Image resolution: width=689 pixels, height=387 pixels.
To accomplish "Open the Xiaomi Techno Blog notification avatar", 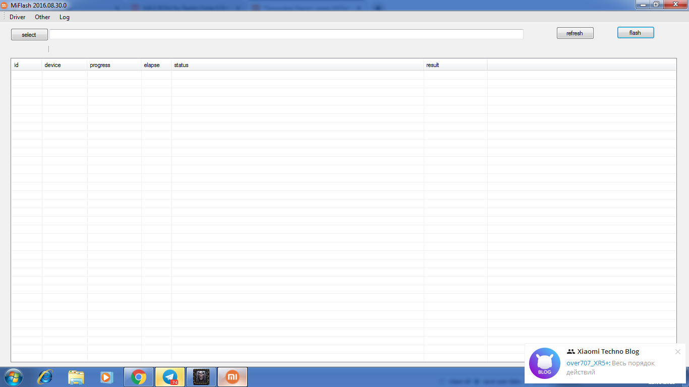I will pyautogui.click(x=545, y=363).
